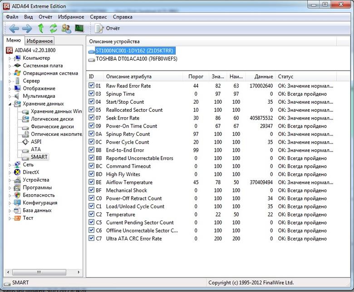Select the Хранение данных icon
Screen dimensions: 354x292
point(17,104)
